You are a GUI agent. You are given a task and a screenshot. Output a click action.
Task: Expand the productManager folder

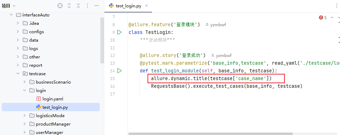[25, 124]
